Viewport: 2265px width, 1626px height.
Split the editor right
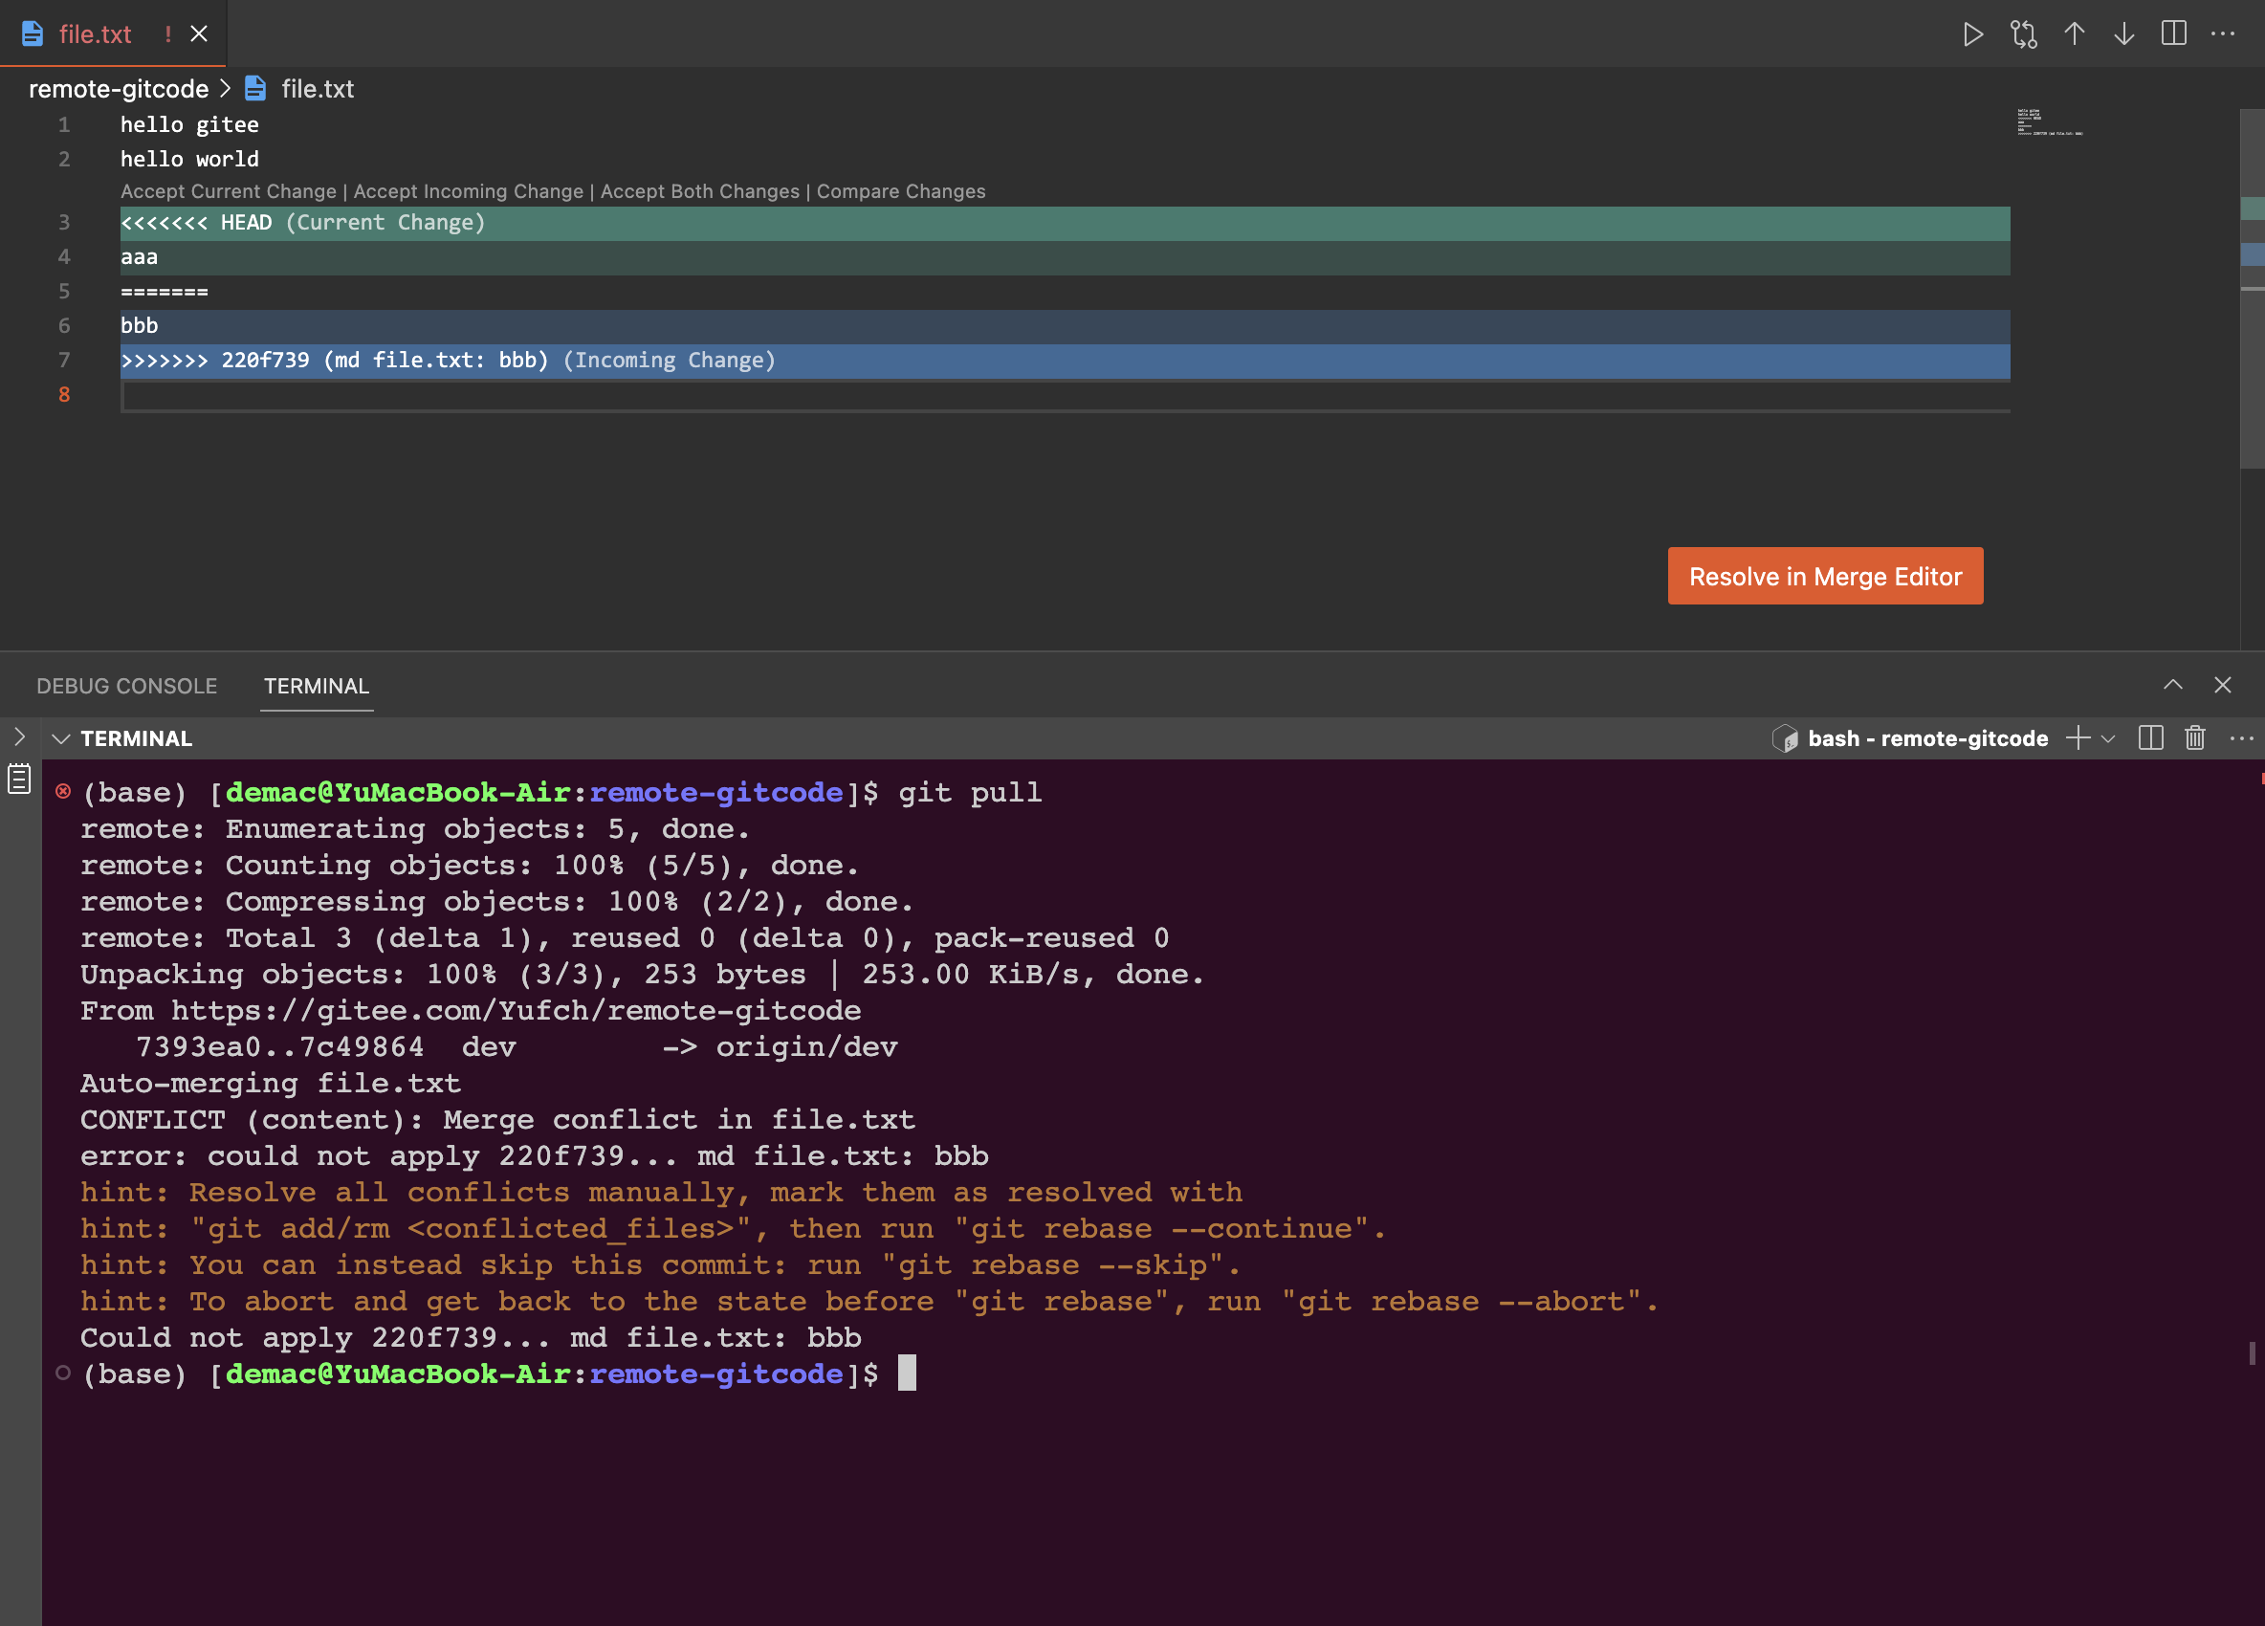point(2173,34)
